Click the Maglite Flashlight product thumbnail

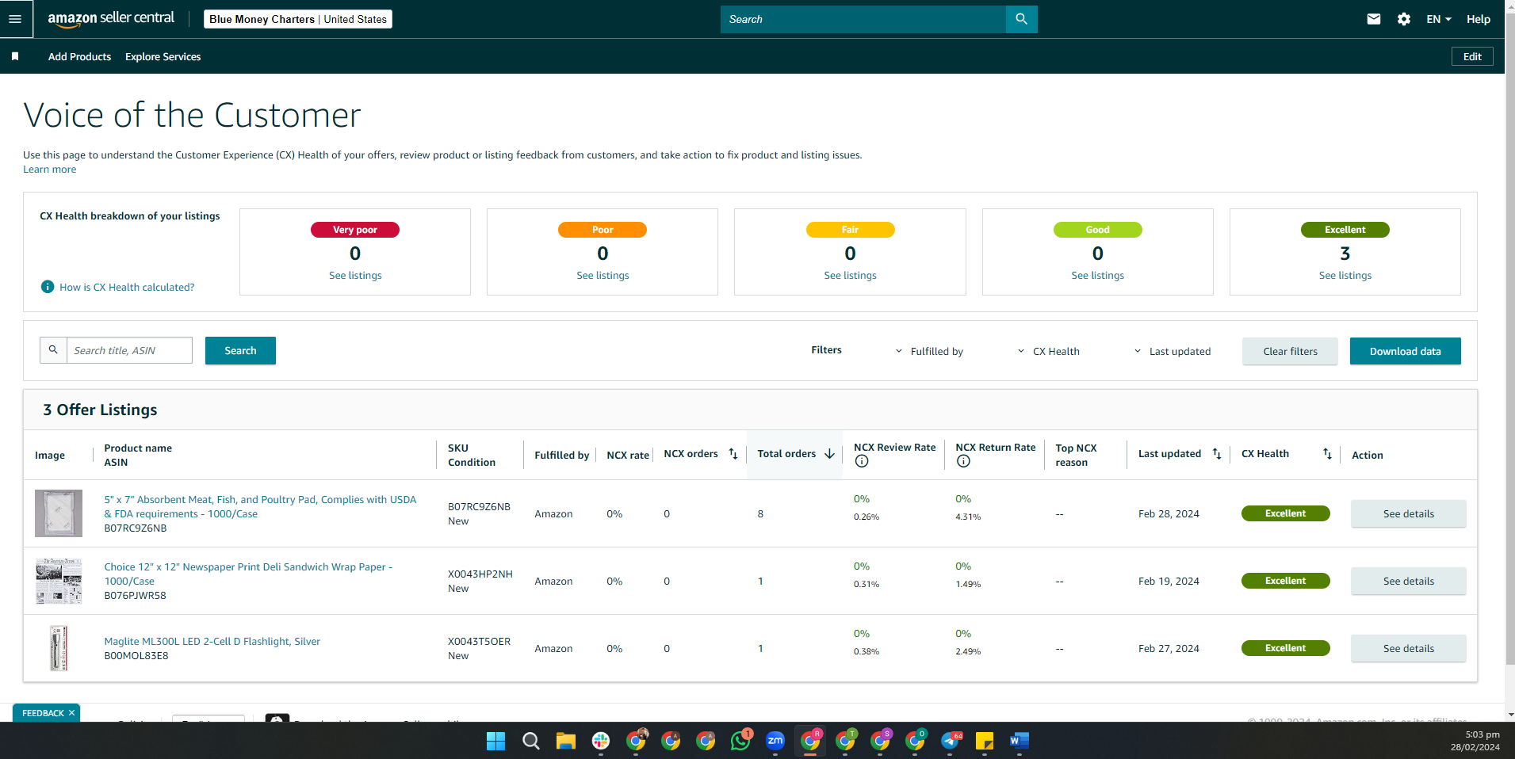coord(59,648)
